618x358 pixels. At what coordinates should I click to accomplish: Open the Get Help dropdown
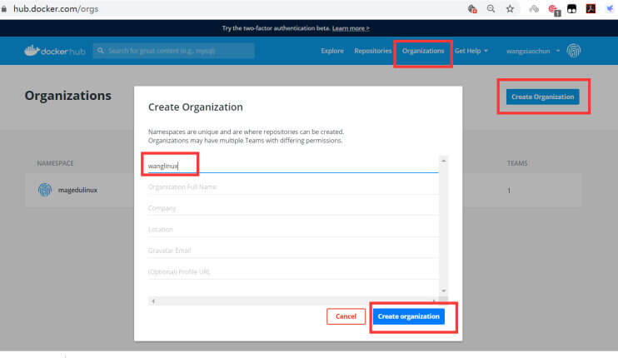coord(471,51)
